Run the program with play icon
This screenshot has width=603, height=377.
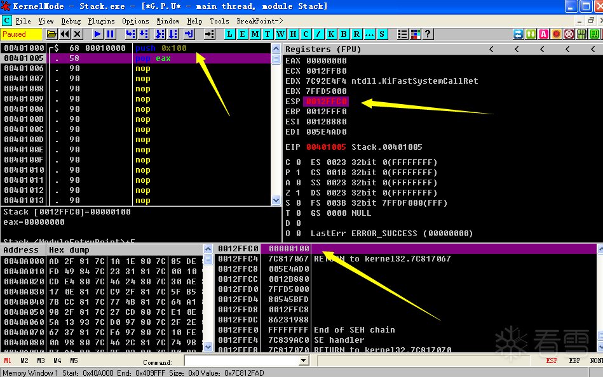click(x=98, y=34)
